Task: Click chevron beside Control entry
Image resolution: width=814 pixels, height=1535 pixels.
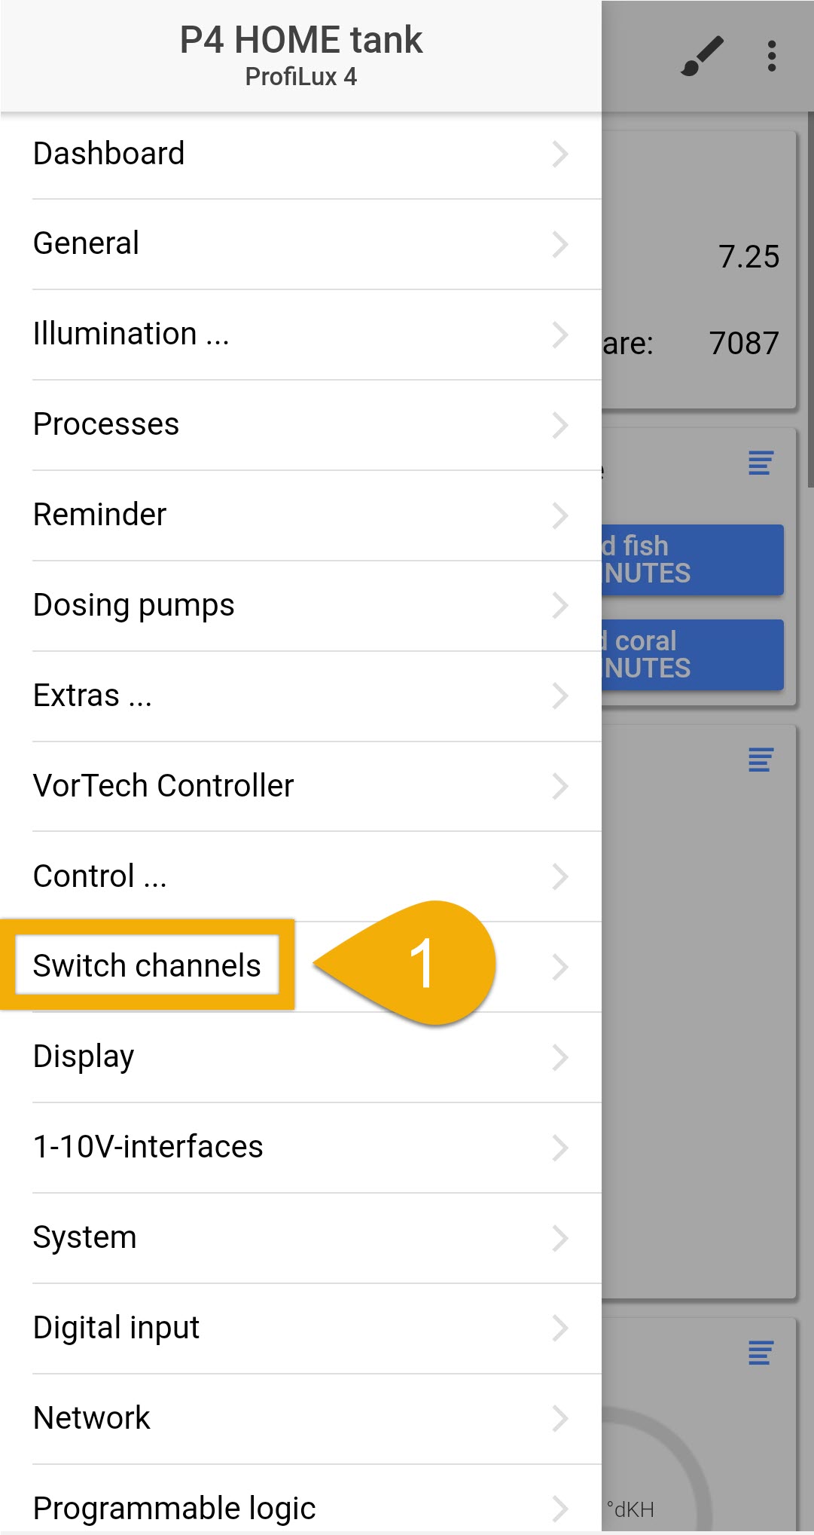Action: 559,876
